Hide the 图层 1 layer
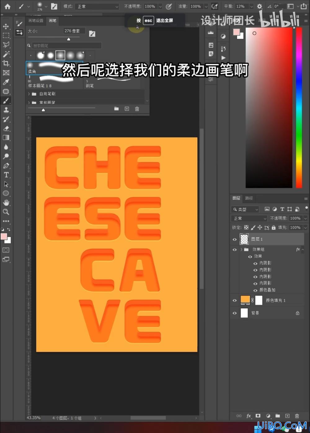 tap(235, 239)
